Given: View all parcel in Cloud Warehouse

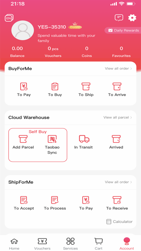Looking at the screenshot, I should coord(118,118).
